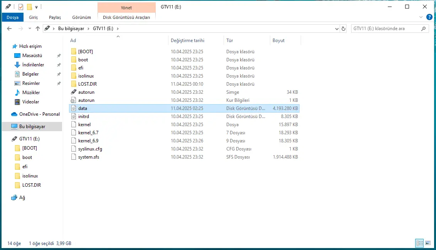
Task: Open Hızlı erişim in the navigation pane
Action: 30,46
